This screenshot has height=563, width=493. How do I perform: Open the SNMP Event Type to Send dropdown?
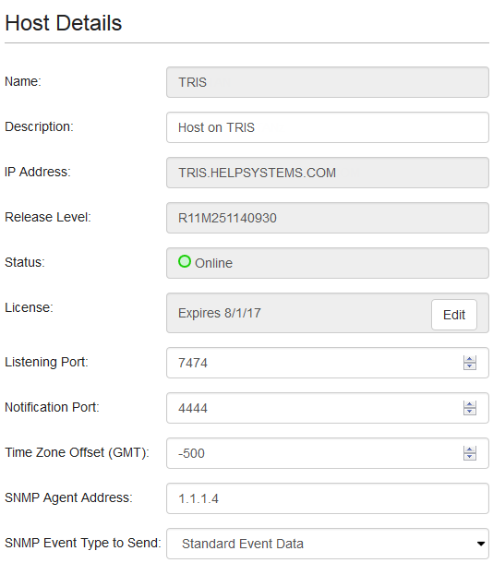(x=328, y=544)
